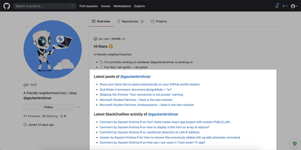This screenshot has width=301, height=150.
Task: Switch to the Repositories tab
Action: pos(130,21)
